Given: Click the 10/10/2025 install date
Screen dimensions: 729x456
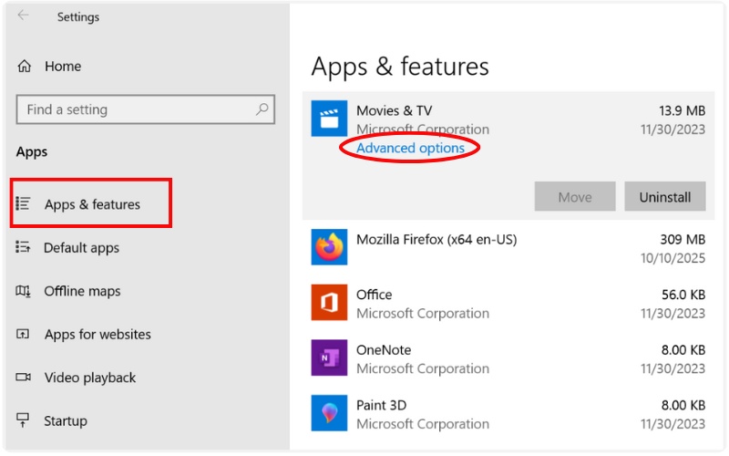Looking at the screenshot, I should [x=673, y=258].
